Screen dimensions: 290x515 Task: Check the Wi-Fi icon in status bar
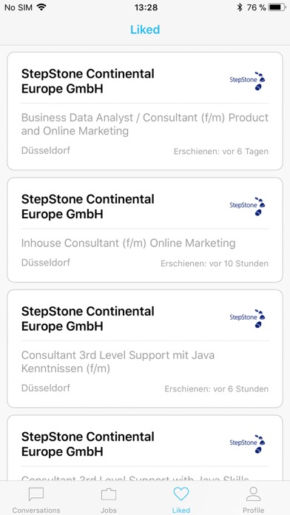click(x=41, y=7)
